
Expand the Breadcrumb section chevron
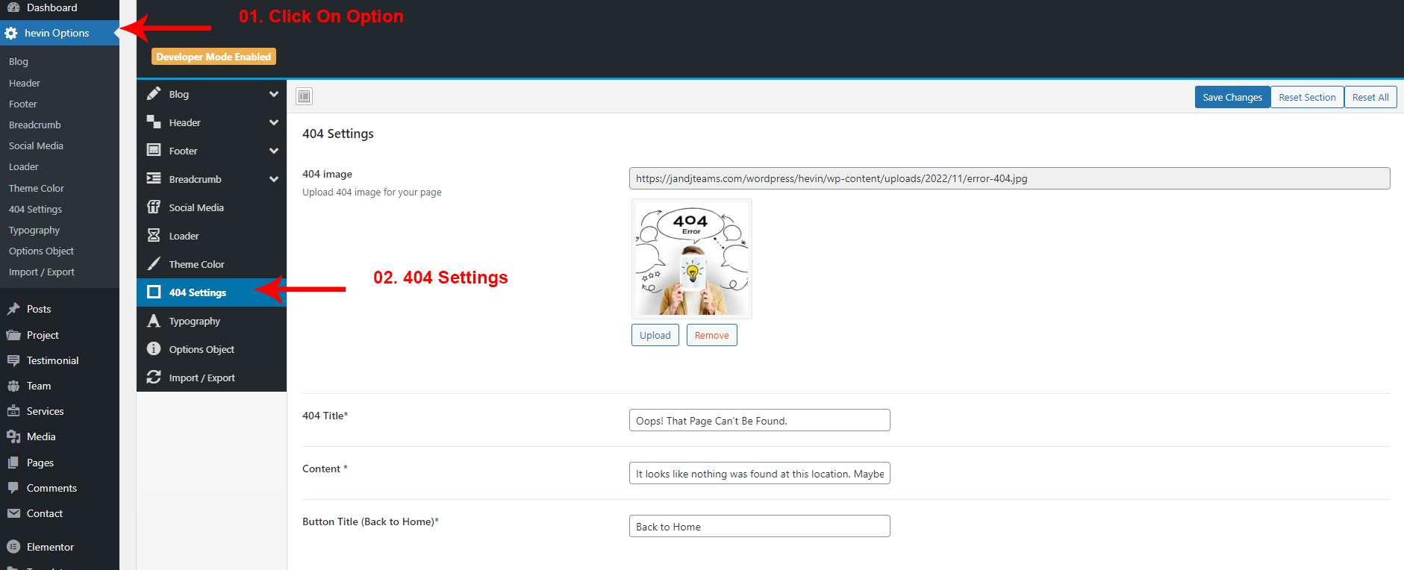pos(274,179)
